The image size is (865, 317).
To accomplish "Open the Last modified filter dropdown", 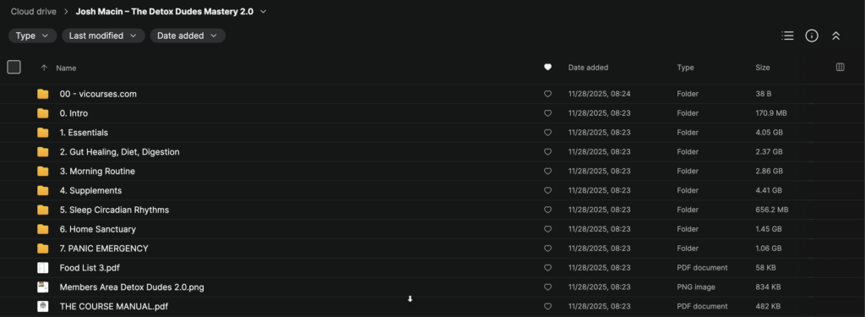I will click(x=103, y=36).
